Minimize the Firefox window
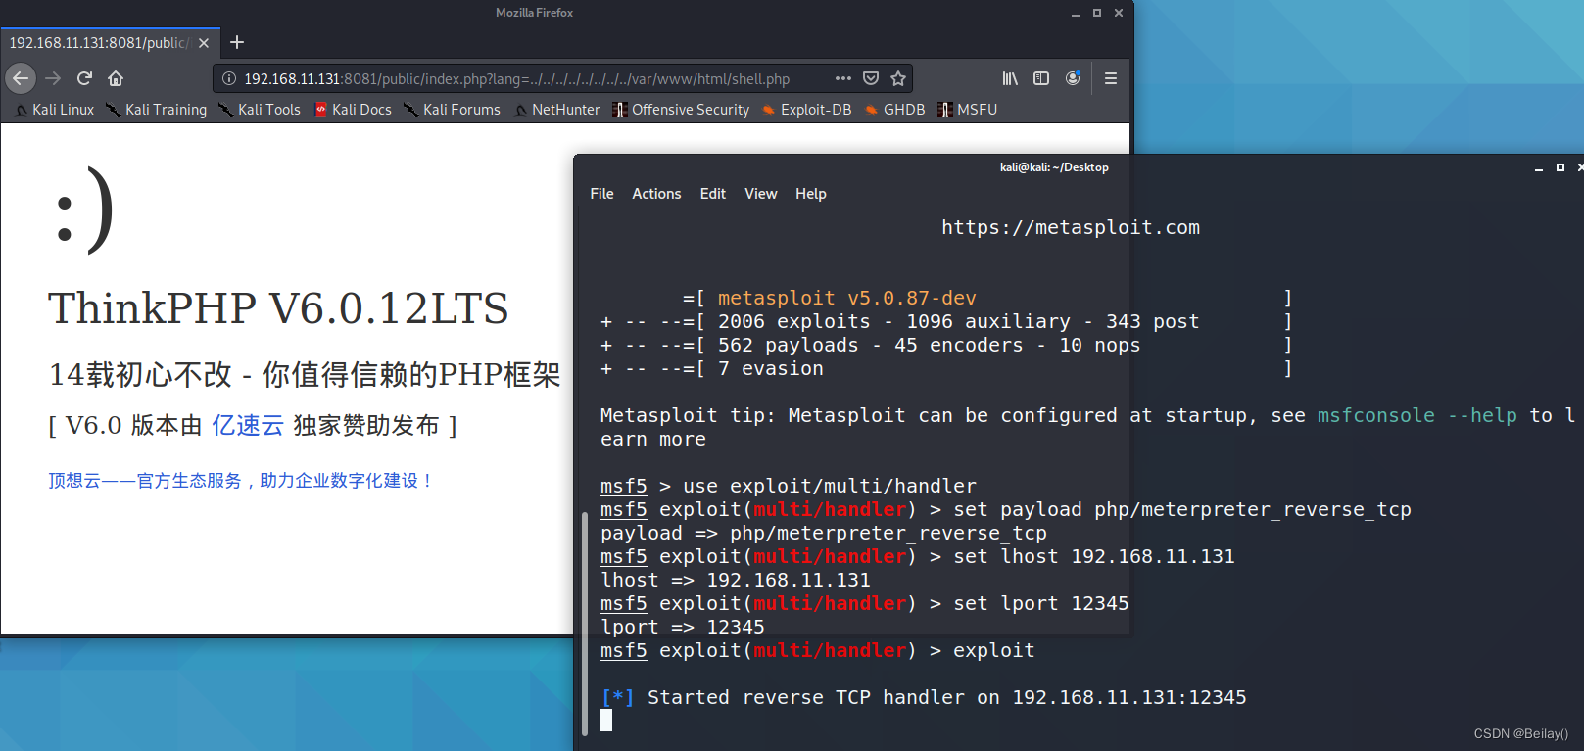The height and width of the screenshot is (751, 1584). point(1076,13)
